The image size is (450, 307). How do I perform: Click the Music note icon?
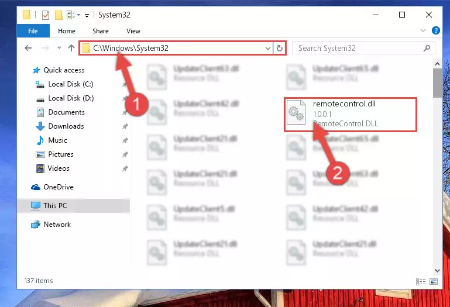pyautogui.click(x=40, y=140)
